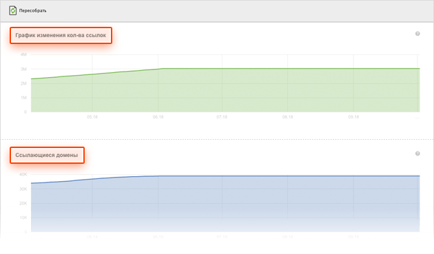The width and height of the screenshot is (434, 254).
Task: Click the 30K axis label on domains chart
Action: coord(23,189)
